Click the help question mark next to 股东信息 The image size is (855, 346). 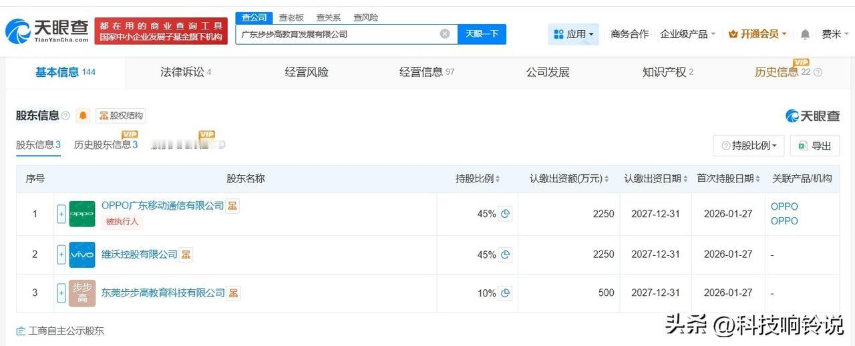65,116
